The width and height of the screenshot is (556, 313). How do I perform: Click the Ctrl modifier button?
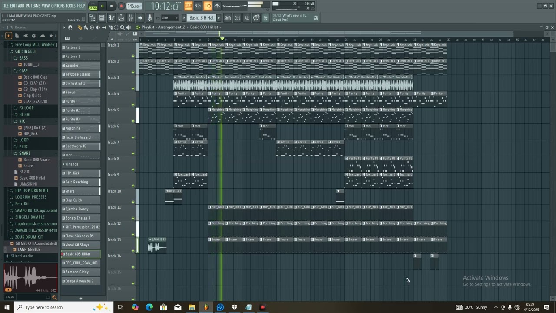click(x=237, y=18)
